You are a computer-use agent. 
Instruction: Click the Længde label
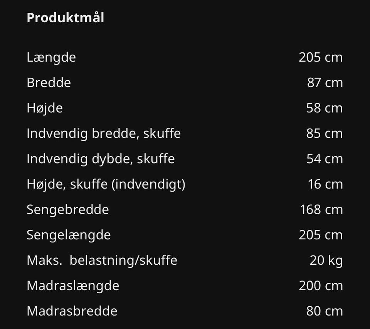click(x=51, y=57)
